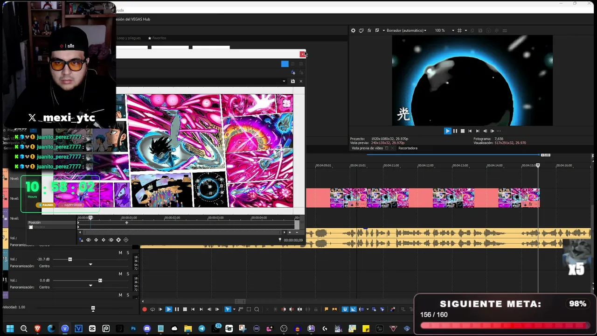Switch to the Recortadora tab
597x336 pixels.
coord(408,148)
